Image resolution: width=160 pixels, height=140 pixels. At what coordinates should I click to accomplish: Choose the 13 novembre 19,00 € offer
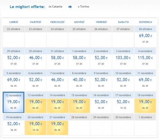click(36, 102)
